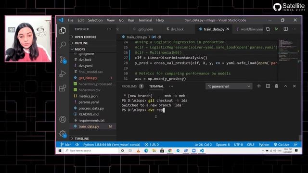308x173 pixels.
Task: Run the Python file with play icon
Action: [x=277, y=29]
